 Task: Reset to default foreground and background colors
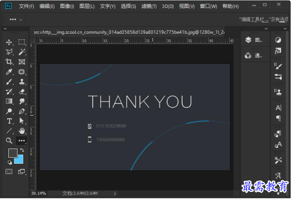10,162
